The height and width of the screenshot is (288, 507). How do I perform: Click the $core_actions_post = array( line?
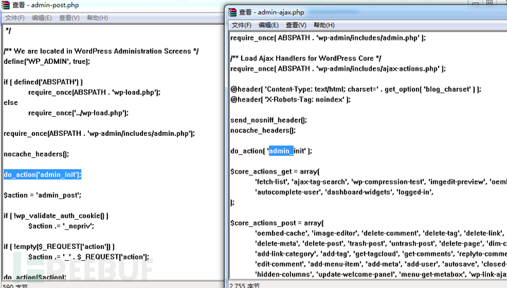[x=277, y=223]
